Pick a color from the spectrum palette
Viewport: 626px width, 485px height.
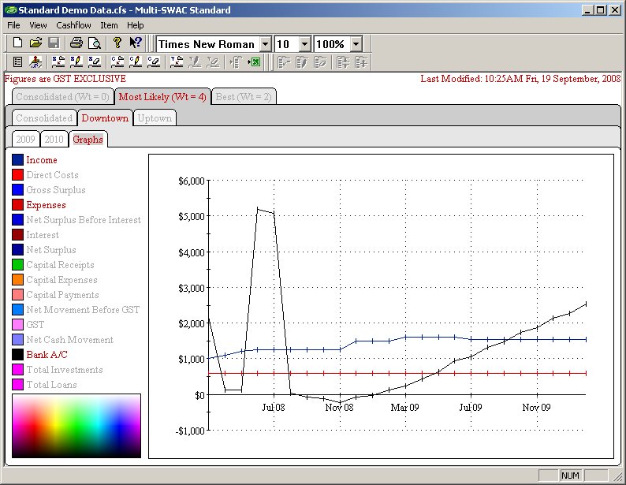(x=76, y=425)
